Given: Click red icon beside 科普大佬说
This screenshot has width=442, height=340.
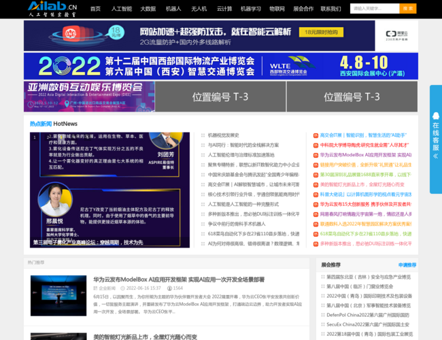Looking at the screenshot, I should pyautogui.click(x=316, y=194).
